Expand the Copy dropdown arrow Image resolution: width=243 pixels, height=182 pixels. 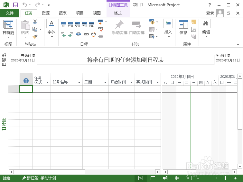tap(40, 29)
